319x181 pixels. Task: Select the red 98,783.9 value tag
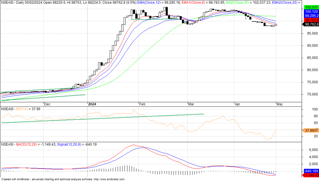[x=311, y=20]
